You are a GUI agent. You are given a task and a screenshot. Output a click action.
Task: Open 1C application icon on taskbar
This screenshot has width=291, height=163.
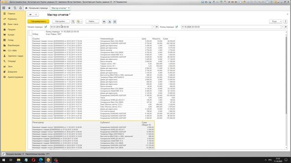pyautogui.click(x=48, y=160)
